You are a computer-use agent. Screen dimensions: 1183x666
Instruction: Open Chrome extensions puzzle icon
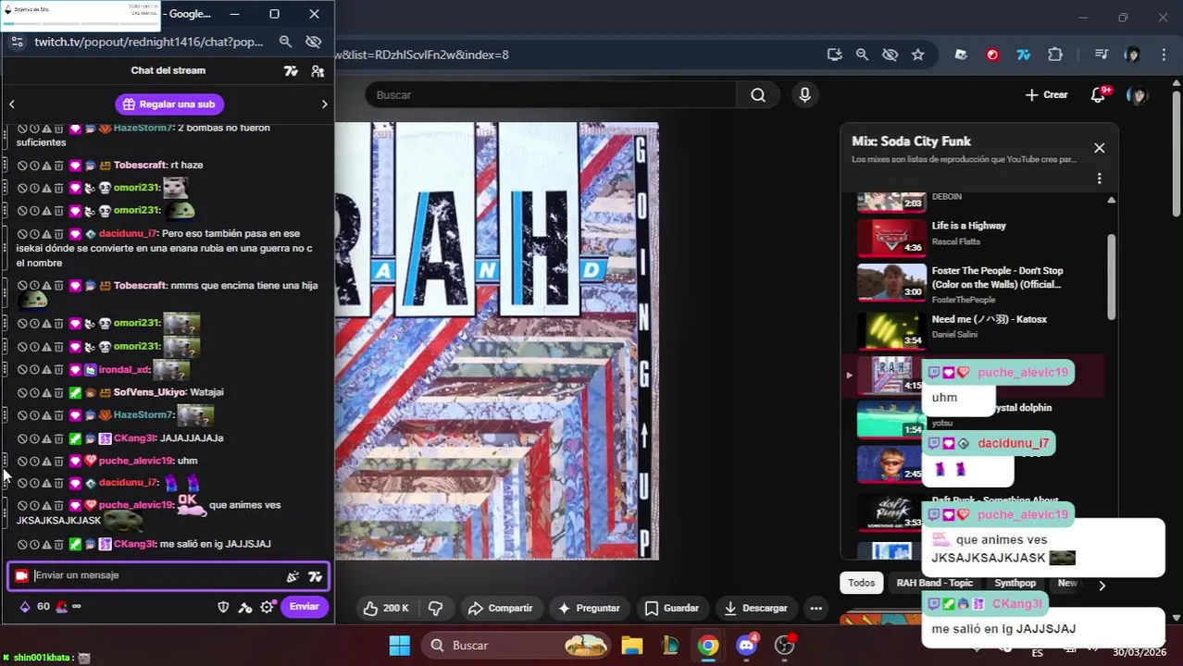(x=1054, y=55)
